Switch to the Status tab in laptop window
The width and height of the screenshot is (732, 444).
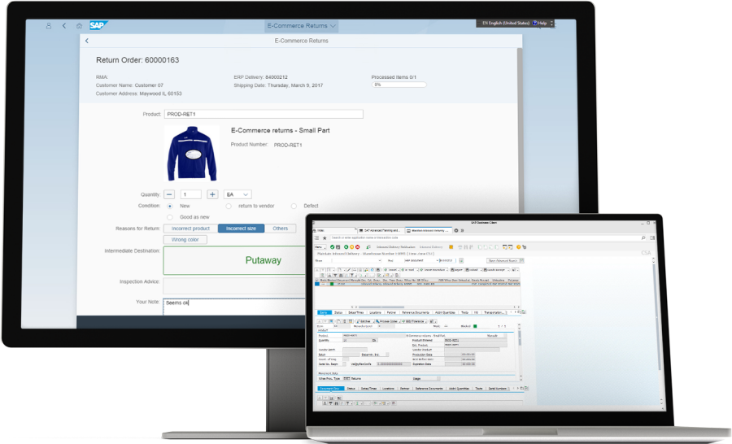338,312
